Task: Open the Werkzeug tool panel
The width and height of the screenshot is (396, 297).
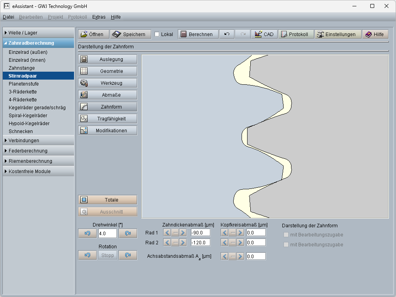Action: [108, 83]
